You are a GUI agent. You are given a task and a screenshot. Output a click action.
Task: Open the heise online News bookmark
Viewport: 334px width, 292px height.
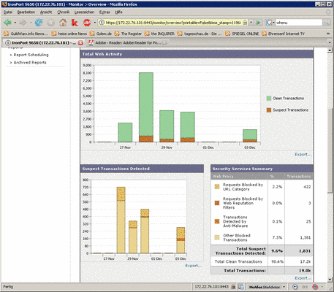point(69,34)
